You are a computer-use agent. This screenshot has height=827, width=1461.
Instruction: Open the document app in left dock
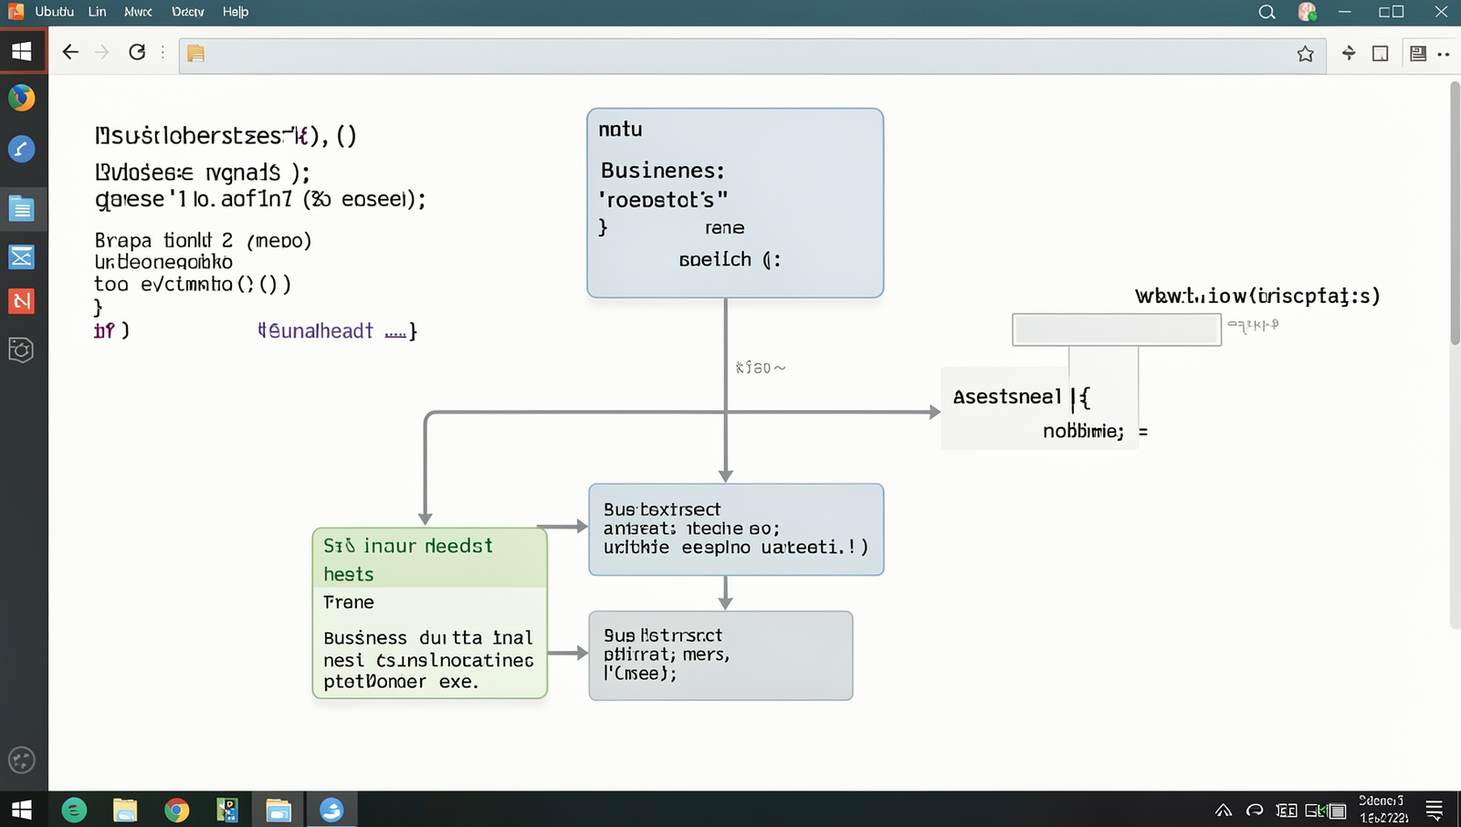click(22, 209)
